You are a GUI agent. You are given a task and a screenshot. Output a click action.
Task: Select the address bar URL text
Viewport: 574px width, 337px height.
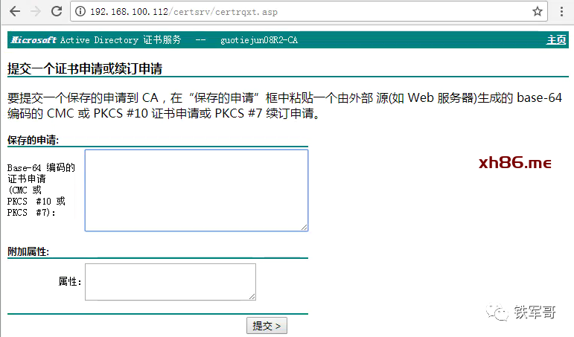click(x=184, y=12)
